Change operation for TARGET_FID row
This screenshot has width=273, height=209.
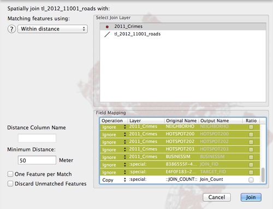click(x=114, y=172)
